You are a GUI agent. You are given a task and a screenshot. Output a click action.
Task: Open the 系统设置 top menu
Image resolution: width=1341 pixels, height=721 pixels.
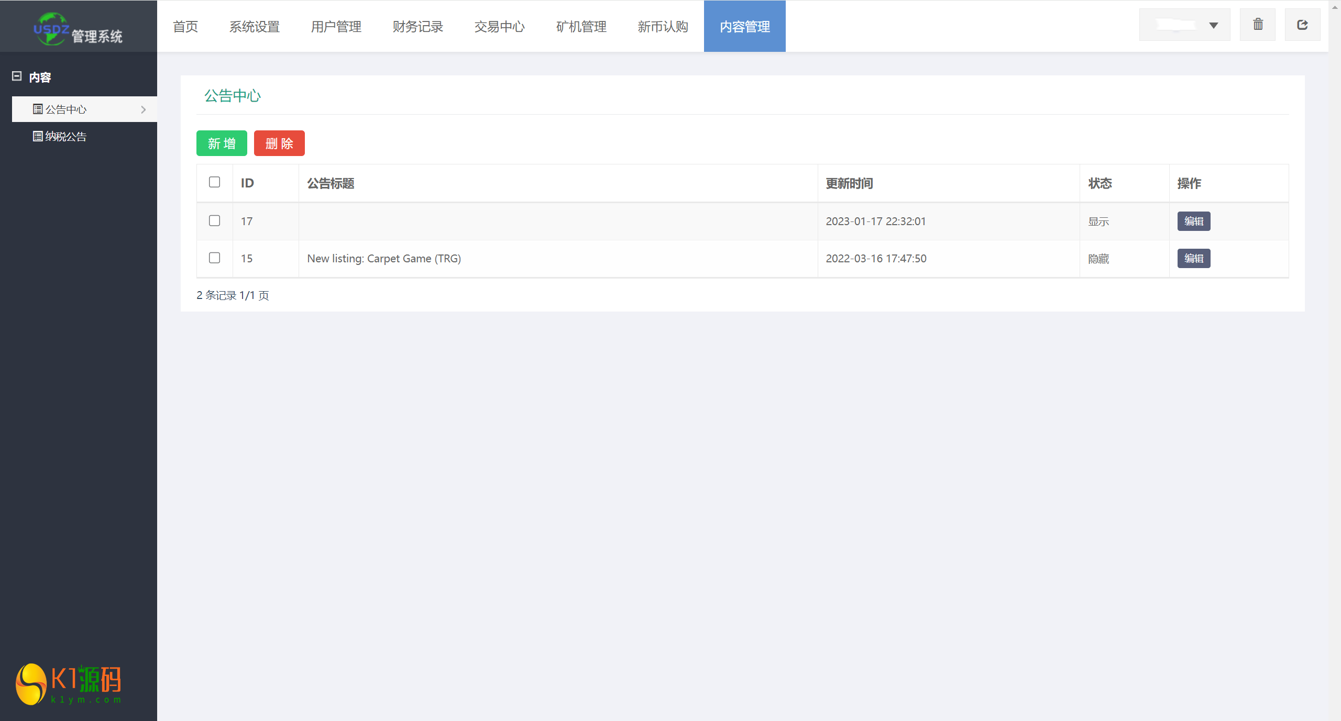[255, 27]
